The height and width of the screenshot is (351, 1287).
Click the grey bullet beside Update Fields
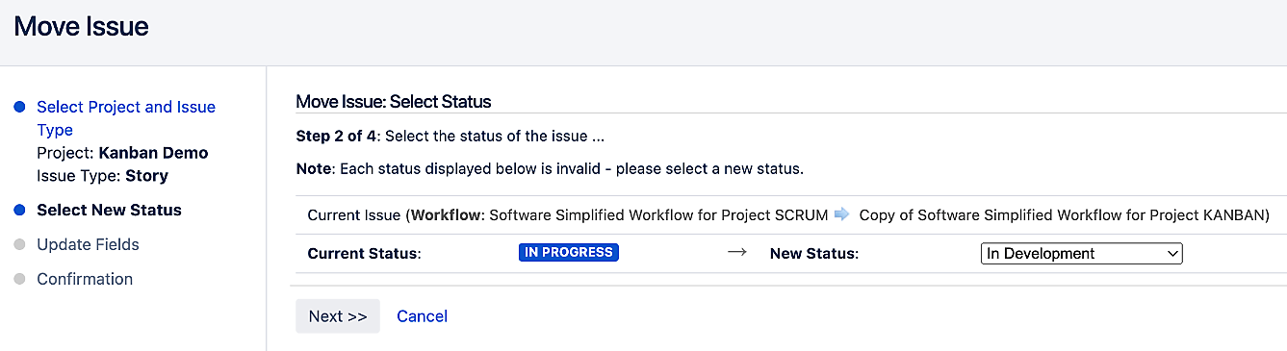19,244
